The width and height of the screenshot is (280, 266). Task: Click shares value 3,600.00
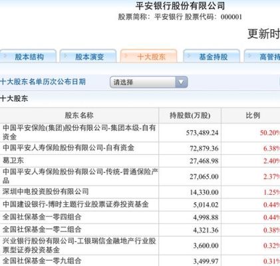(206, 246)
